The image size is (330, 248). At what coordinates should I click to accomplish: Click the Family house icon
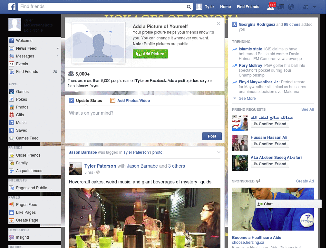click(12, 163)
